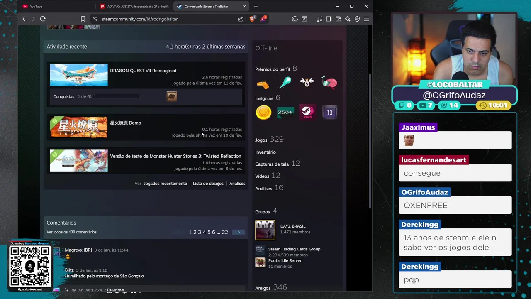
Task: Open the Jogos 329 link
Action: coord(269,139)
